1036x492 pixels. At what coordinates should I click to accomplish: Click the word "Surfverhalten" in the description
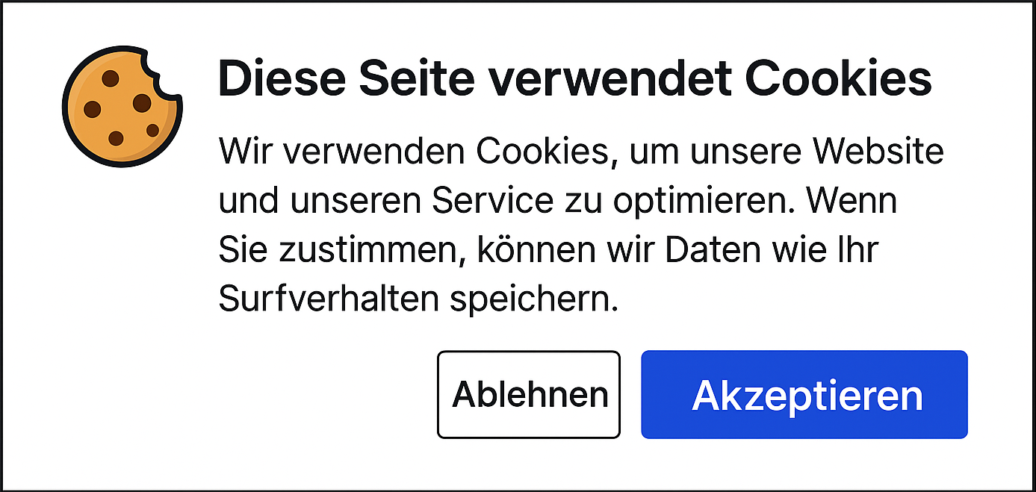[327, 300]
